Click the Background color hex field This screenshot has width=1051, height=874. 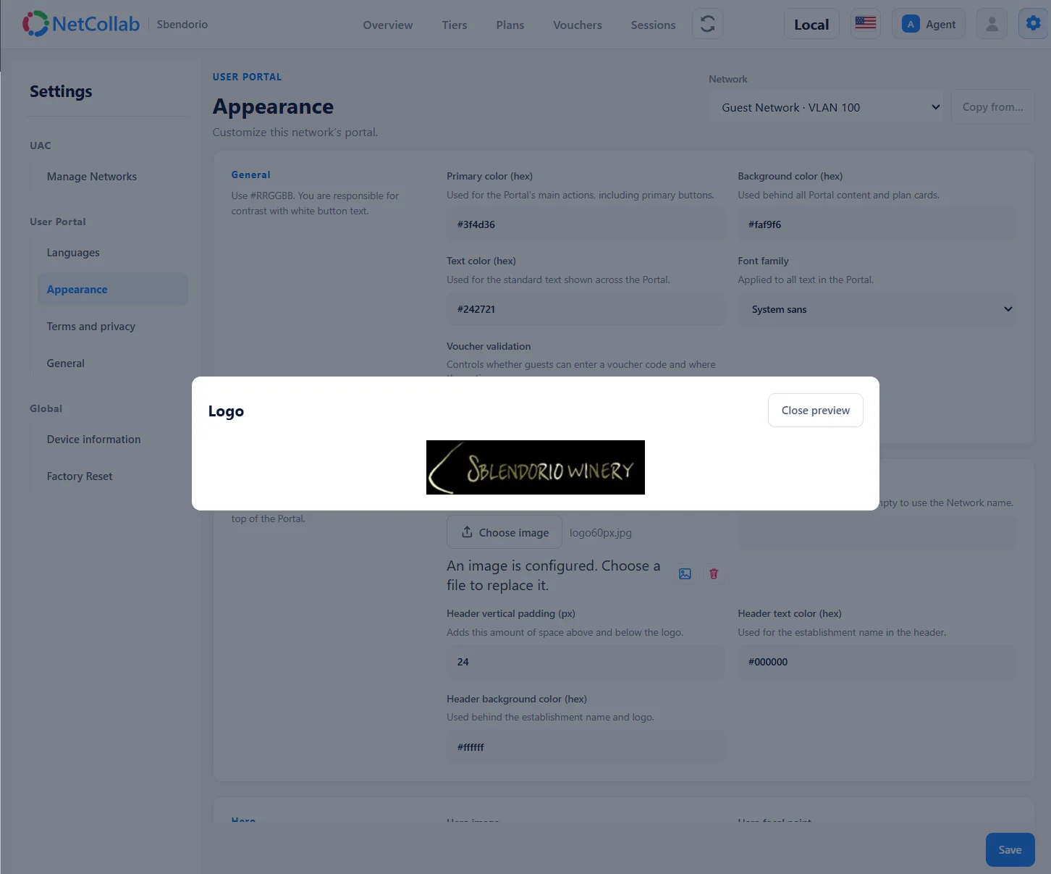pyautogui.click(x=877, y=224)
